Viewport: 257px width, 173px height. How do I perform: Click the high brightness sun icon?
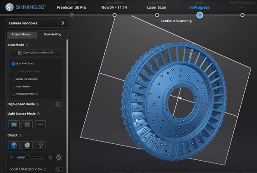pyautogui.click(x=50, y=158)
